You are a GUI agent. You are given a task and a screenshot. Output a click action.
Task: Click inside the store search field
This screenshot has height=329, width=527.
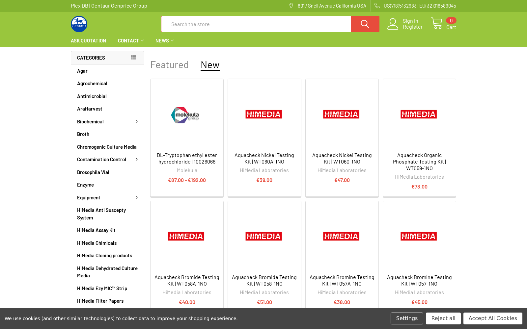click(256, 24)
